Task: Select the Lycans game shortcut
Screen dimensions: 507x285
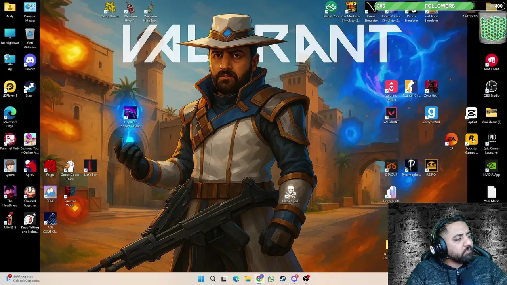Action: 10,169
